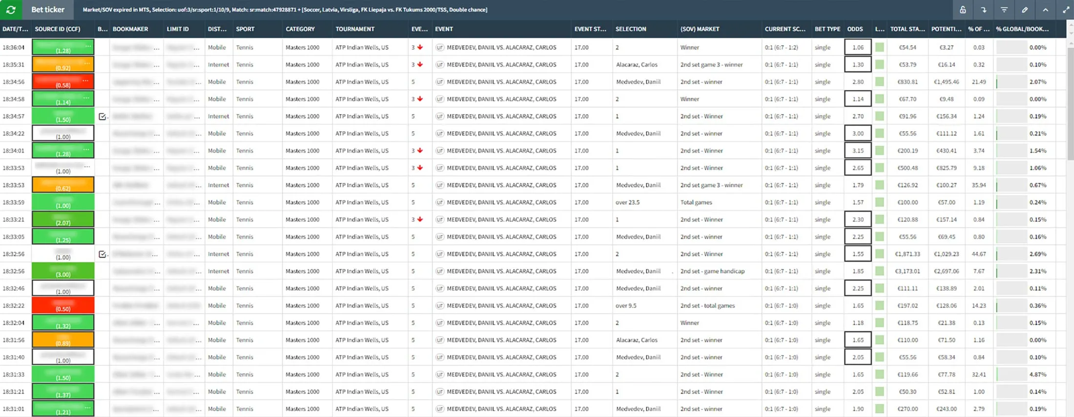
Task: Toggle the checkbox in the 18:34:57 row
Action: coord(102,117)
